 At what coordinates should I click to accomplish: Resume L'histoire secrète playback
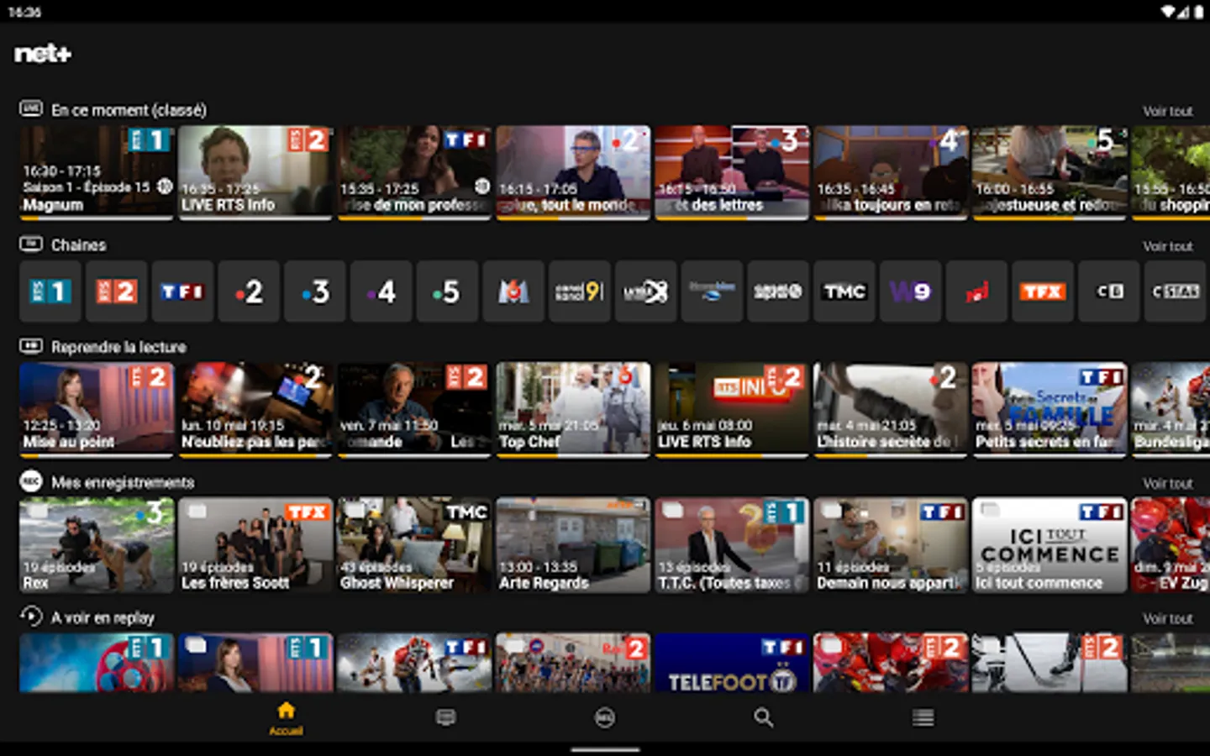(x=891, y=410)
